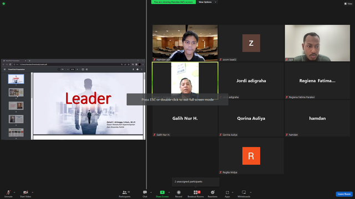Toggle Share Screen
This screenshot has width=355, height=199.
point(162,194)
